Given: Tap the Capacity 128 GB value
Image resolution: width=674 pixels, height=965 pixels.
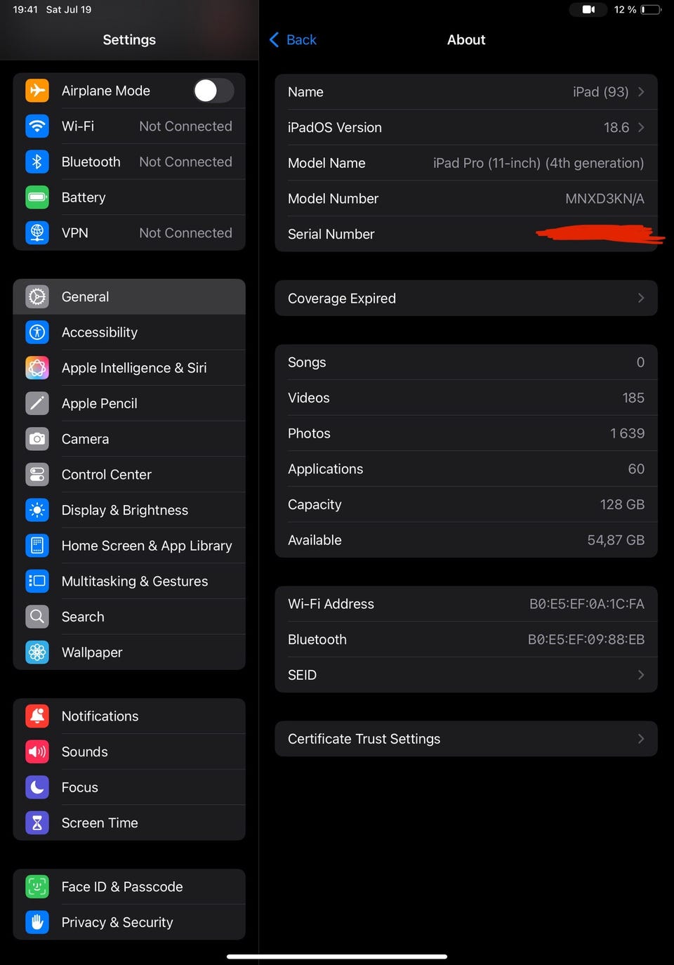Looking at the screenshot, I should pyautogui.click(x=622, y=504).
